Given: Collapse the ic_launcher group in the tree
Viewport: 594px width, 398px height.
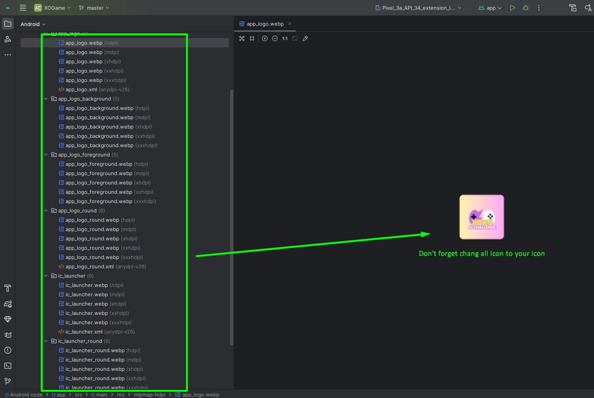Looking at the screenshot, I should pos(46,276).
